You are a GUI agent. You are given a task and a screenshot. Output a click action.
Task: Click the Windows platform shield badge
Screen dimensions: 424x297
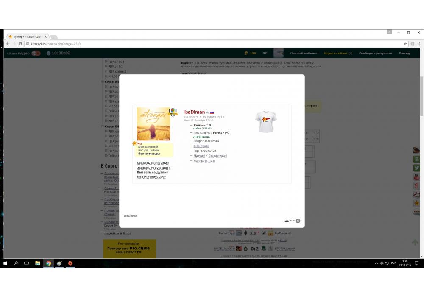(x=173, y=112)
